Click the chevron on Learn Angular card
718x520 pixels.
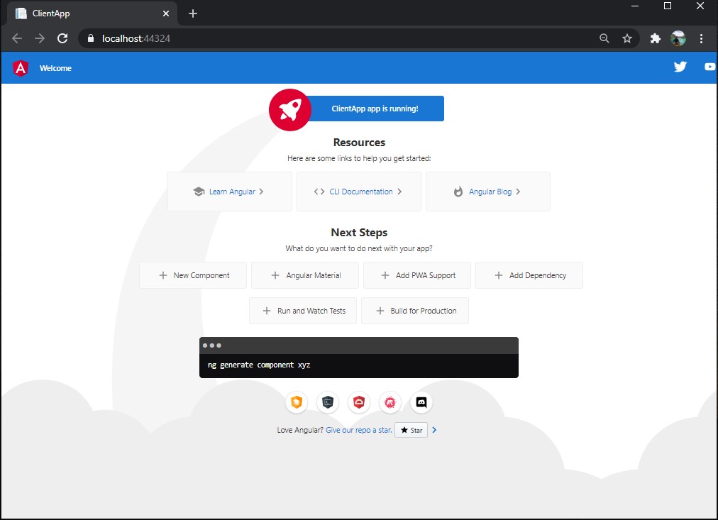point(261,192)
